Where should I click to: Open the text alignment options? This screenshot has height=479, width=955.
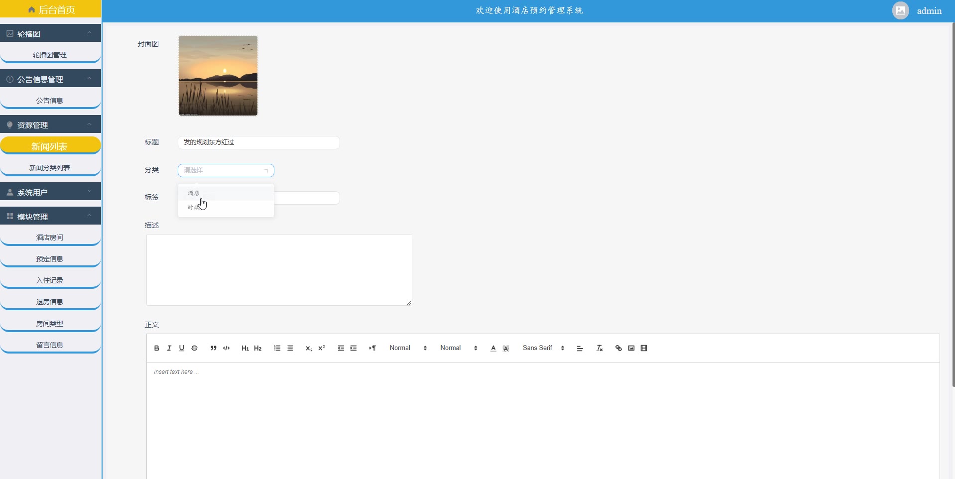(580, 348)
